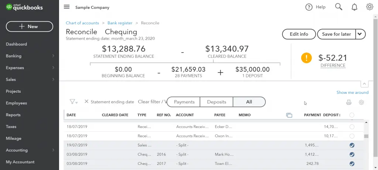The width and height of the screenshot is (378, 170).
Task: Select all transactions header circle
Action: tap(352, 115)
